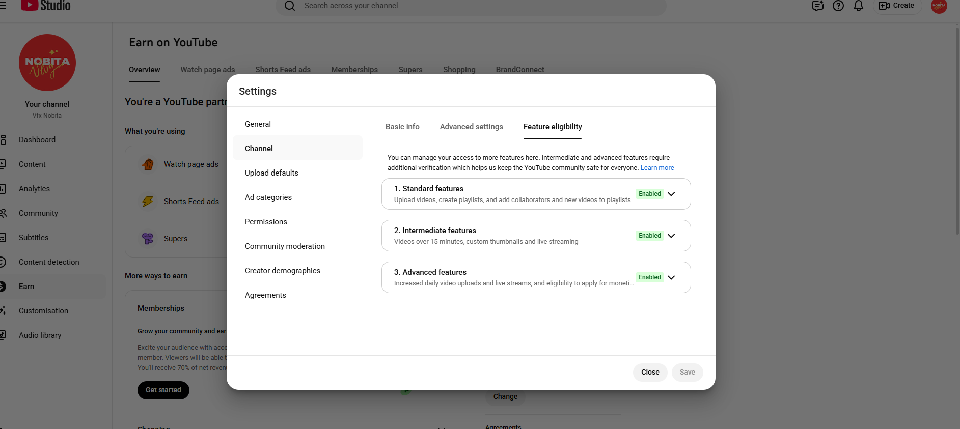Follow the Learn more link

click(657, 168)
